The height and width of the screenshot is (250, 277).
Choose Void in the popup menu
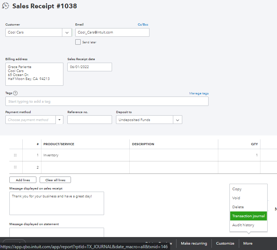[x=236, y=198]
